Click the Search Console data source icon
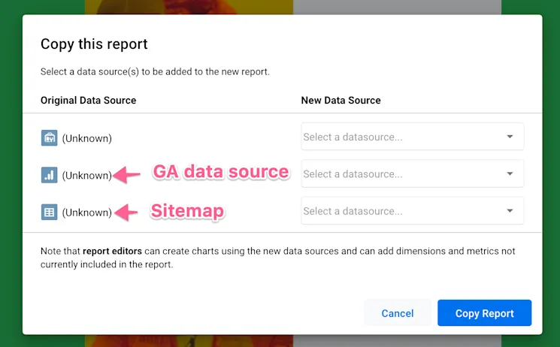The height and width of the screenshot is (347, 560). 50,138
